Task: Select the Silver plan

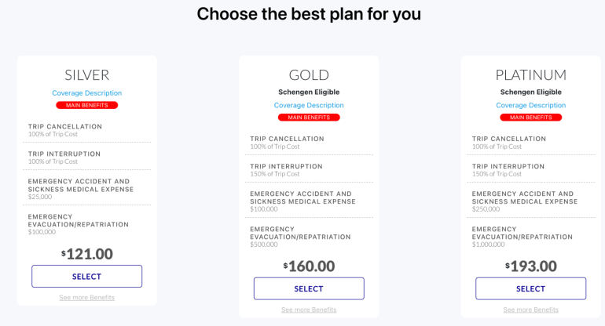Action: coord(86,276)
